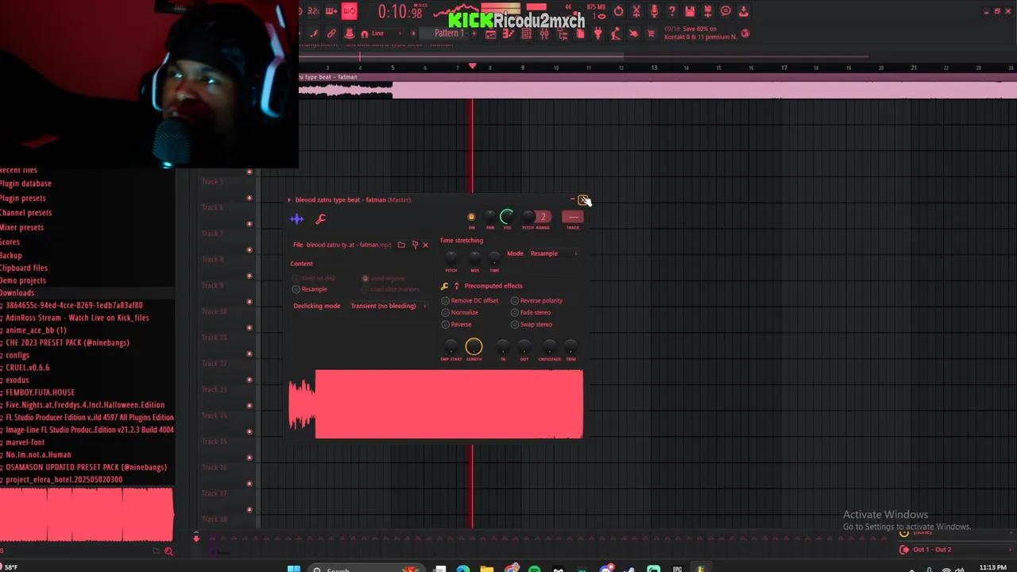
Task: Click the browser waveform preview pane
Action: tap(87, 515)
